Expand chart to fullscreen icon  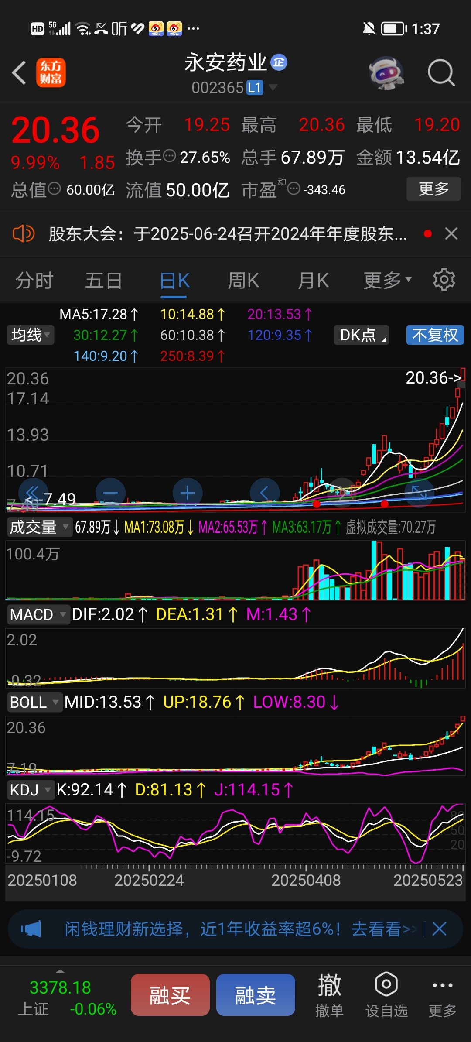pos(419,493)
